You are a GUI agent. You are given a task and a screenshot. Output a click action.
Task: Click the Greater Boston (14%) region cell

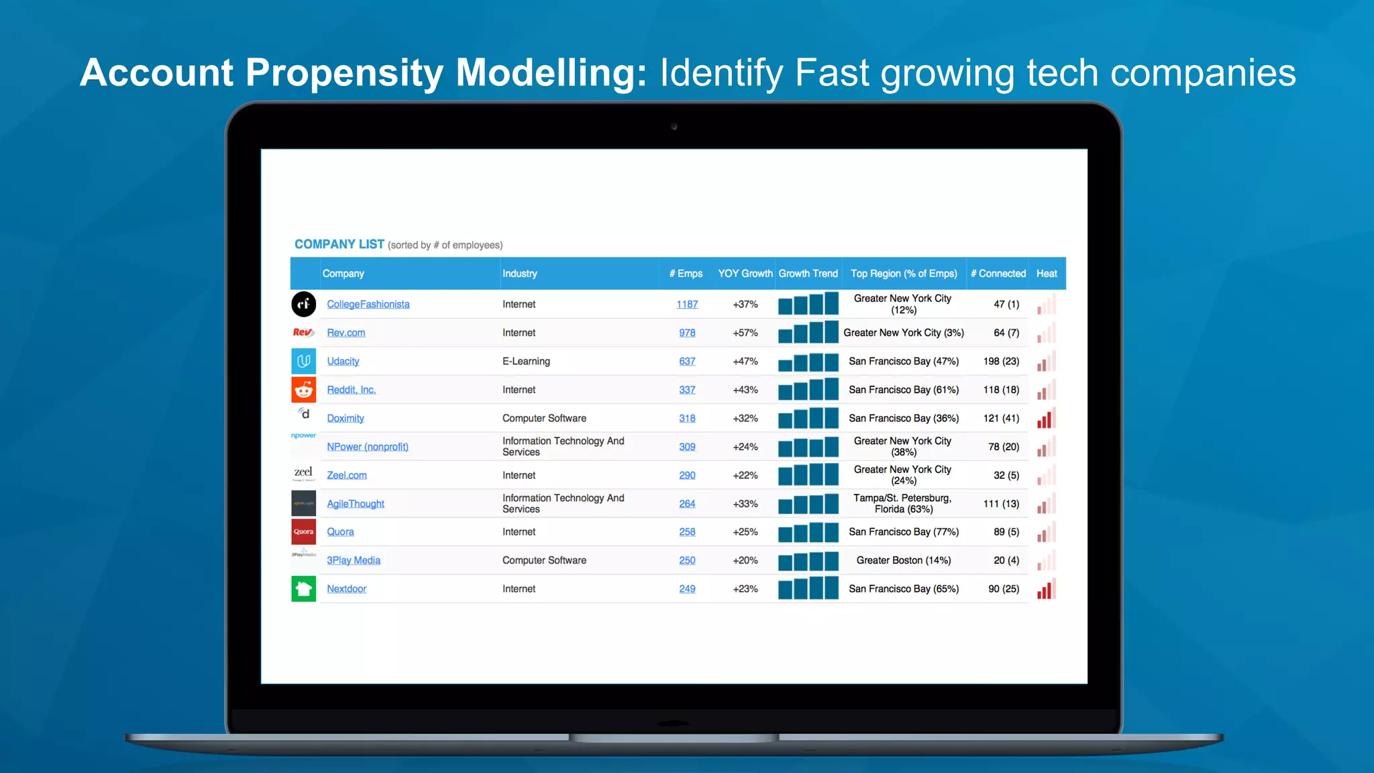pyautogui.click(x=903, y=560)
